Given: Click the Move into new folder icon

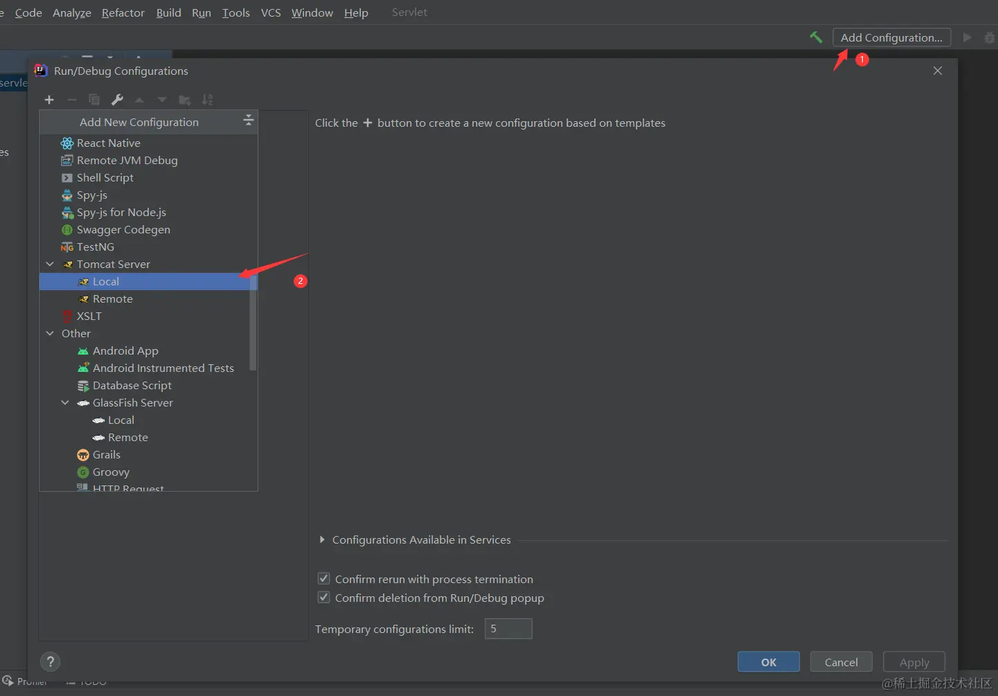Looking at the screenshot, I should tap(185, 100).
